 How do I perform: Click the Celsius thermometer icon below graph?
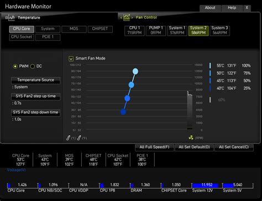[68, 138]
